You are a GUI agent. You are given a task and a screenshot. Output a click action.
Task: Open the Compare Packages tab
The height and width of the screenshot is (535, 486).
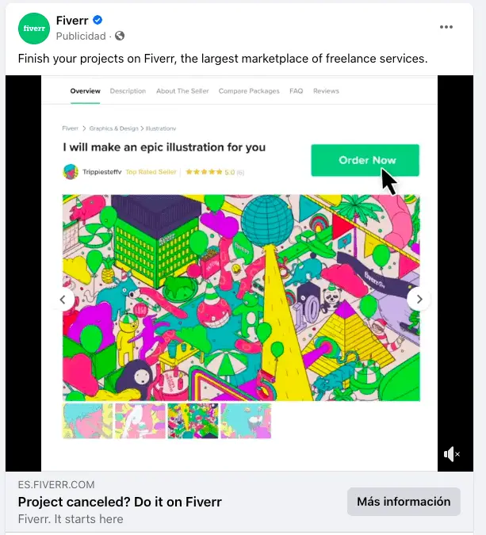click(249, 91)
